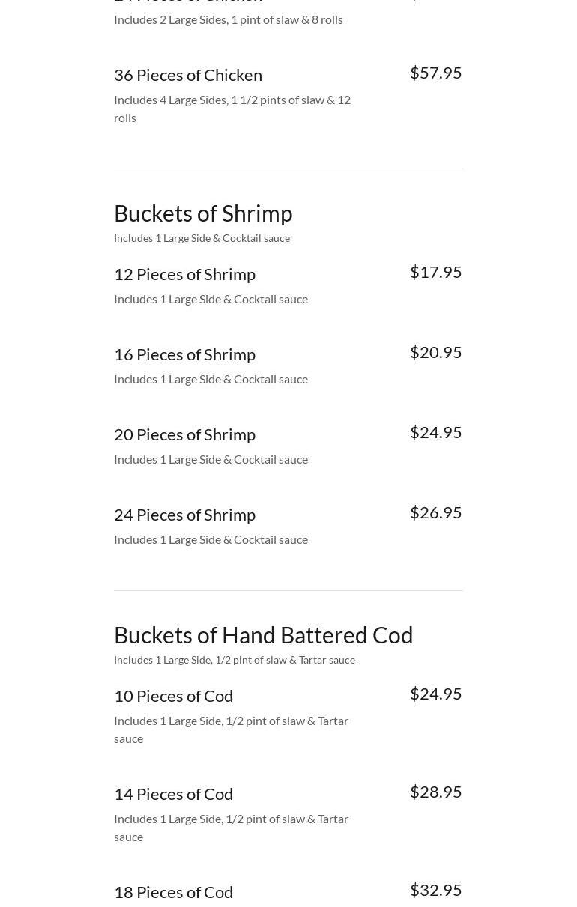The height and width of the screenshot is (907, 577).
Task: Select the 36 Pieces of Chicken item
Action: 188,75
